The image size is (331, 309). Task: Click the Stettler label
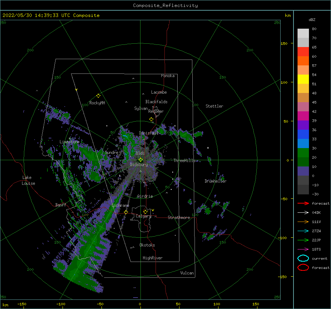click(214, 106)
